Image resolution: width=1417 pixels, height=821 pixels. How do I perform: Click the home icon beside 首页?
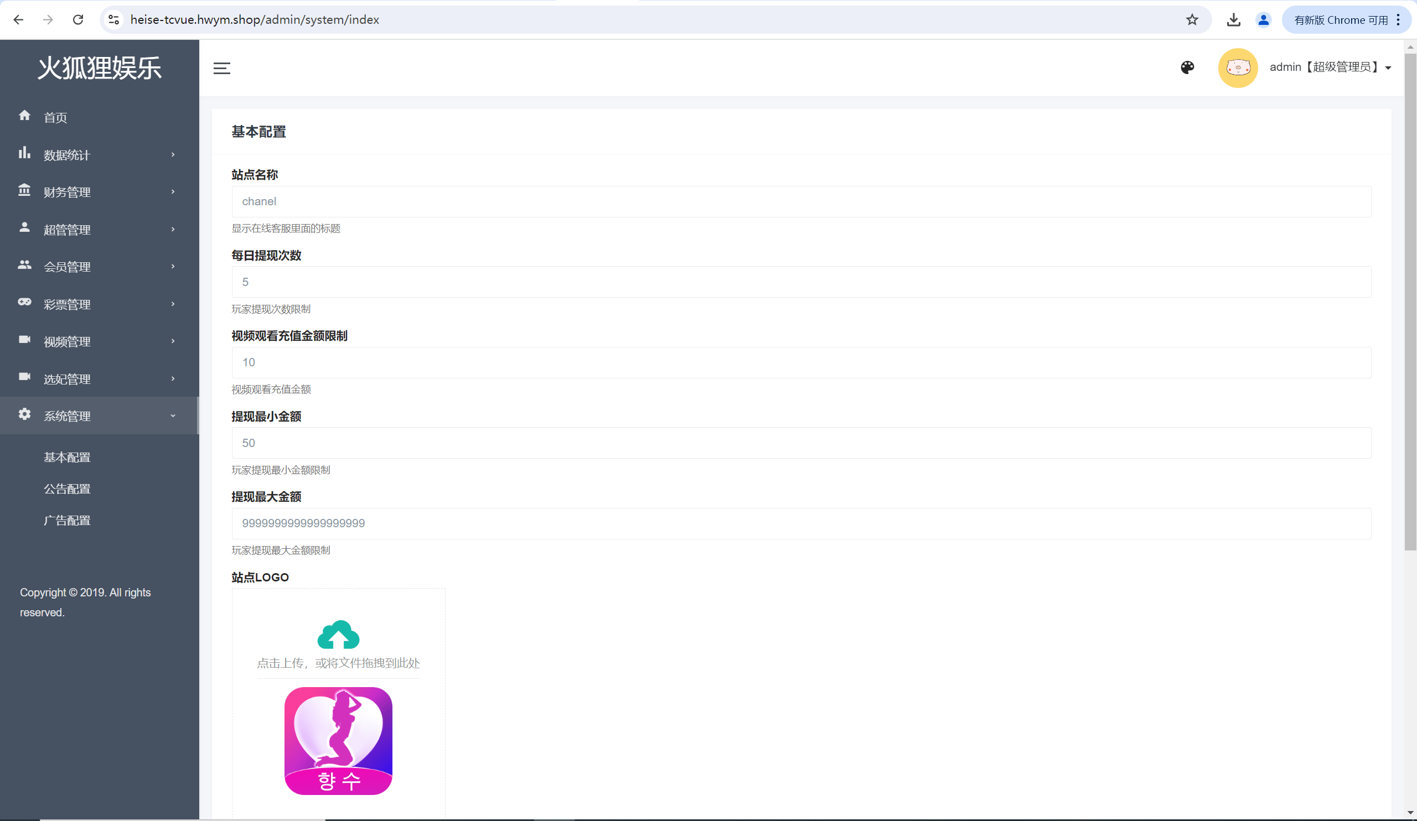point(24,116)
